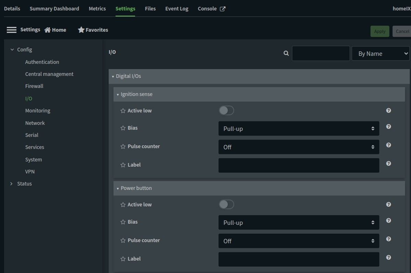Open Console external link icon
411x273 pixels.
coord(222,9)
